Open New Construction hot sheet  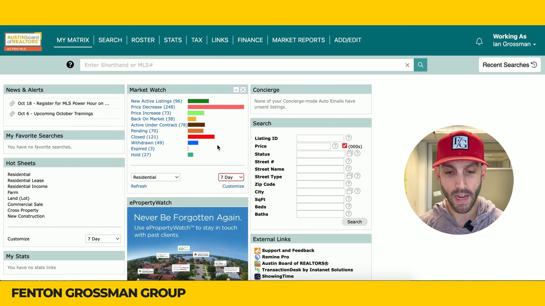coord(26,216)
